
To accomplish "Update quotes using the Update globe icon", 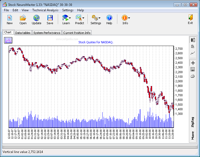I will tap(36, 18).
